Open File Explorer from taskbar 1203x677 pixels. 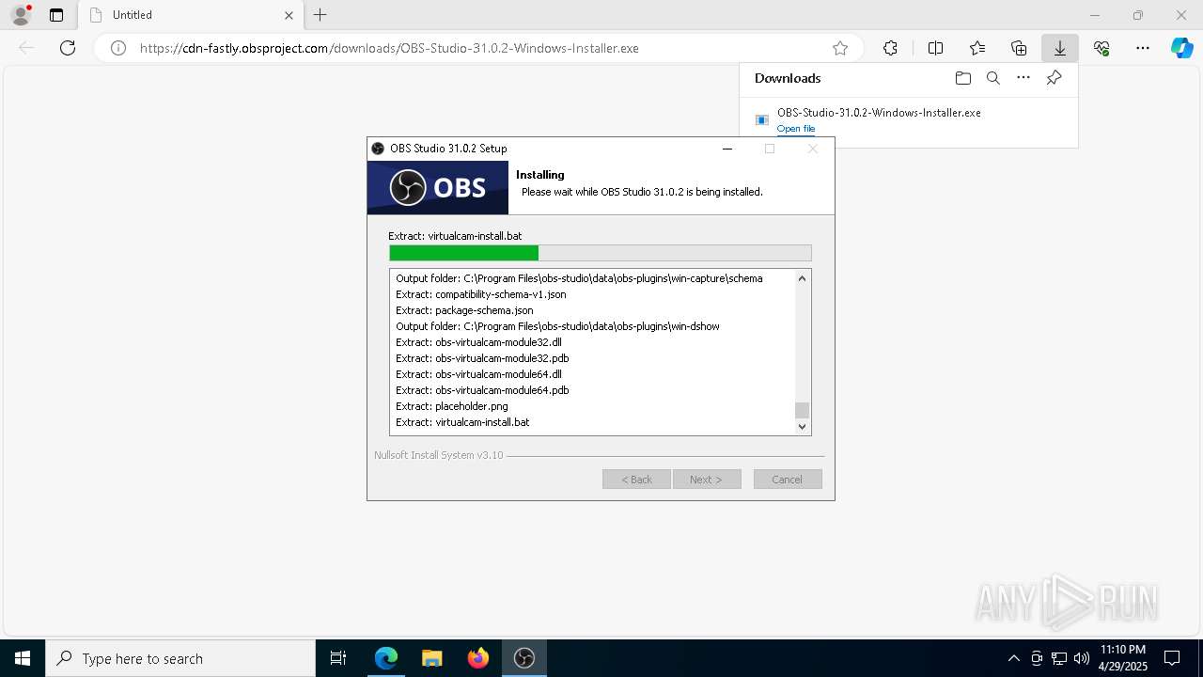[432, 658]
